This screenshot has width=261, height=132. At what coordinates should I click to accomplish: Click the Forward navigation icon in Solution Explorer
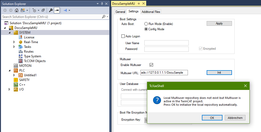click(11, 10)
